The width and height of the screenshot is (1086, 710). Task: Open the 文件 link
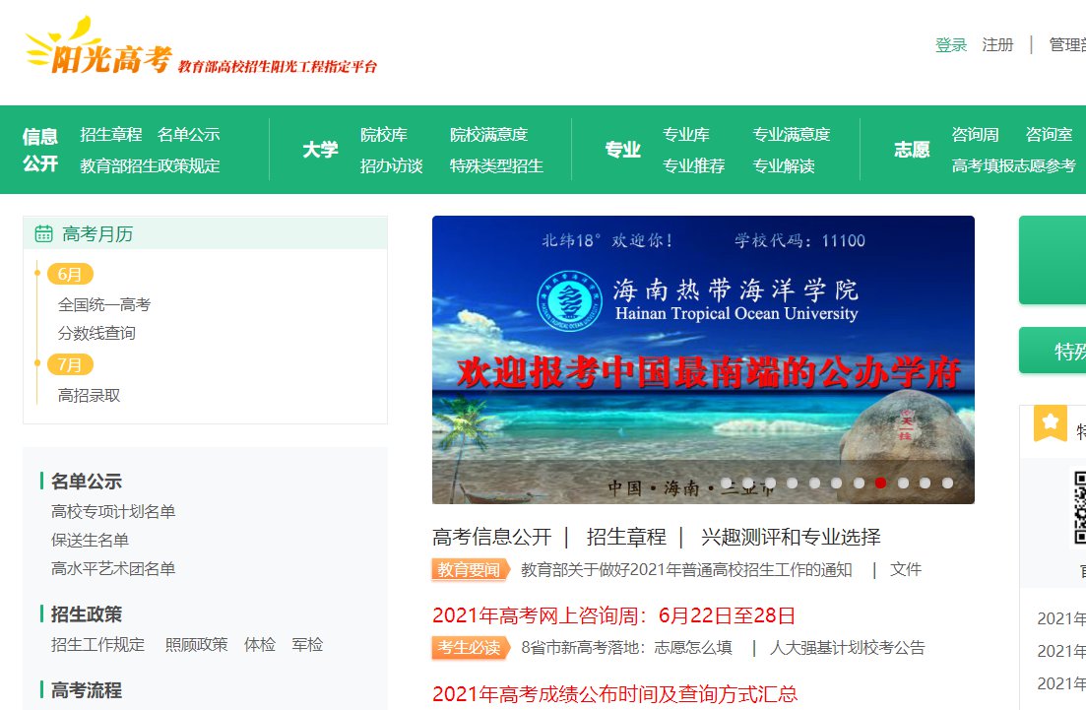click(x=905, y=569)
